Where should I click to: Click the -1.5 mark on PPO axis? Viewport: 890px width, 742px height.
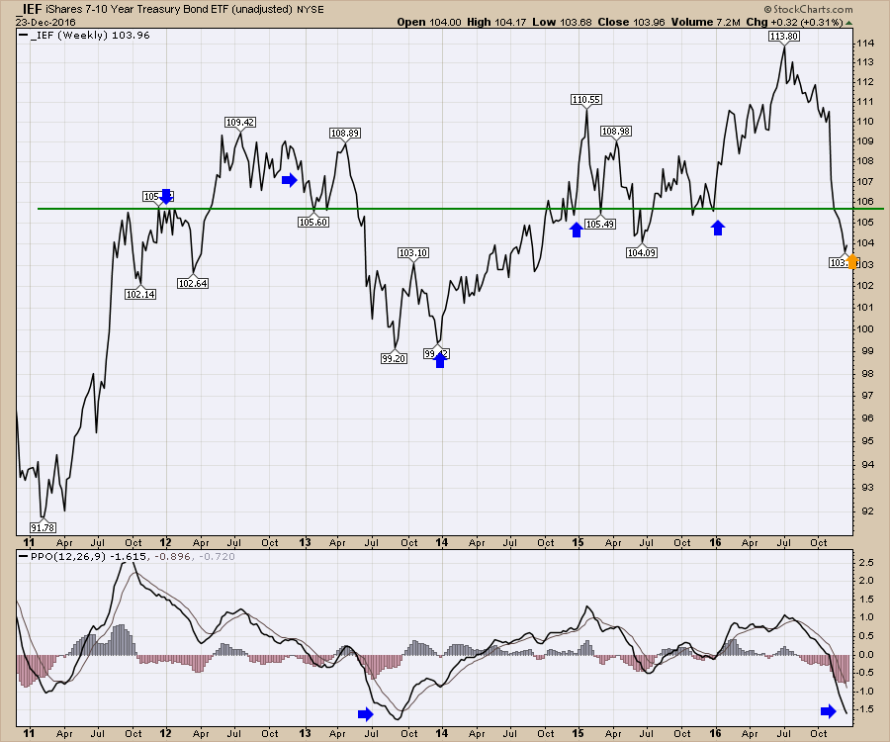pyautogui.click(x=865, y=709)
